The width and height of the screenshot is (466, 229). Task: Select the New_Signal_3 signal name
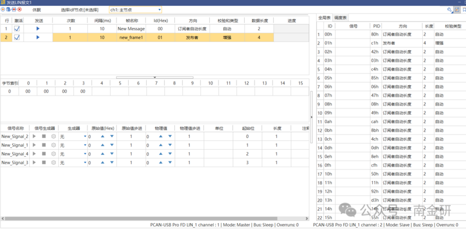[x=15, y=163]
